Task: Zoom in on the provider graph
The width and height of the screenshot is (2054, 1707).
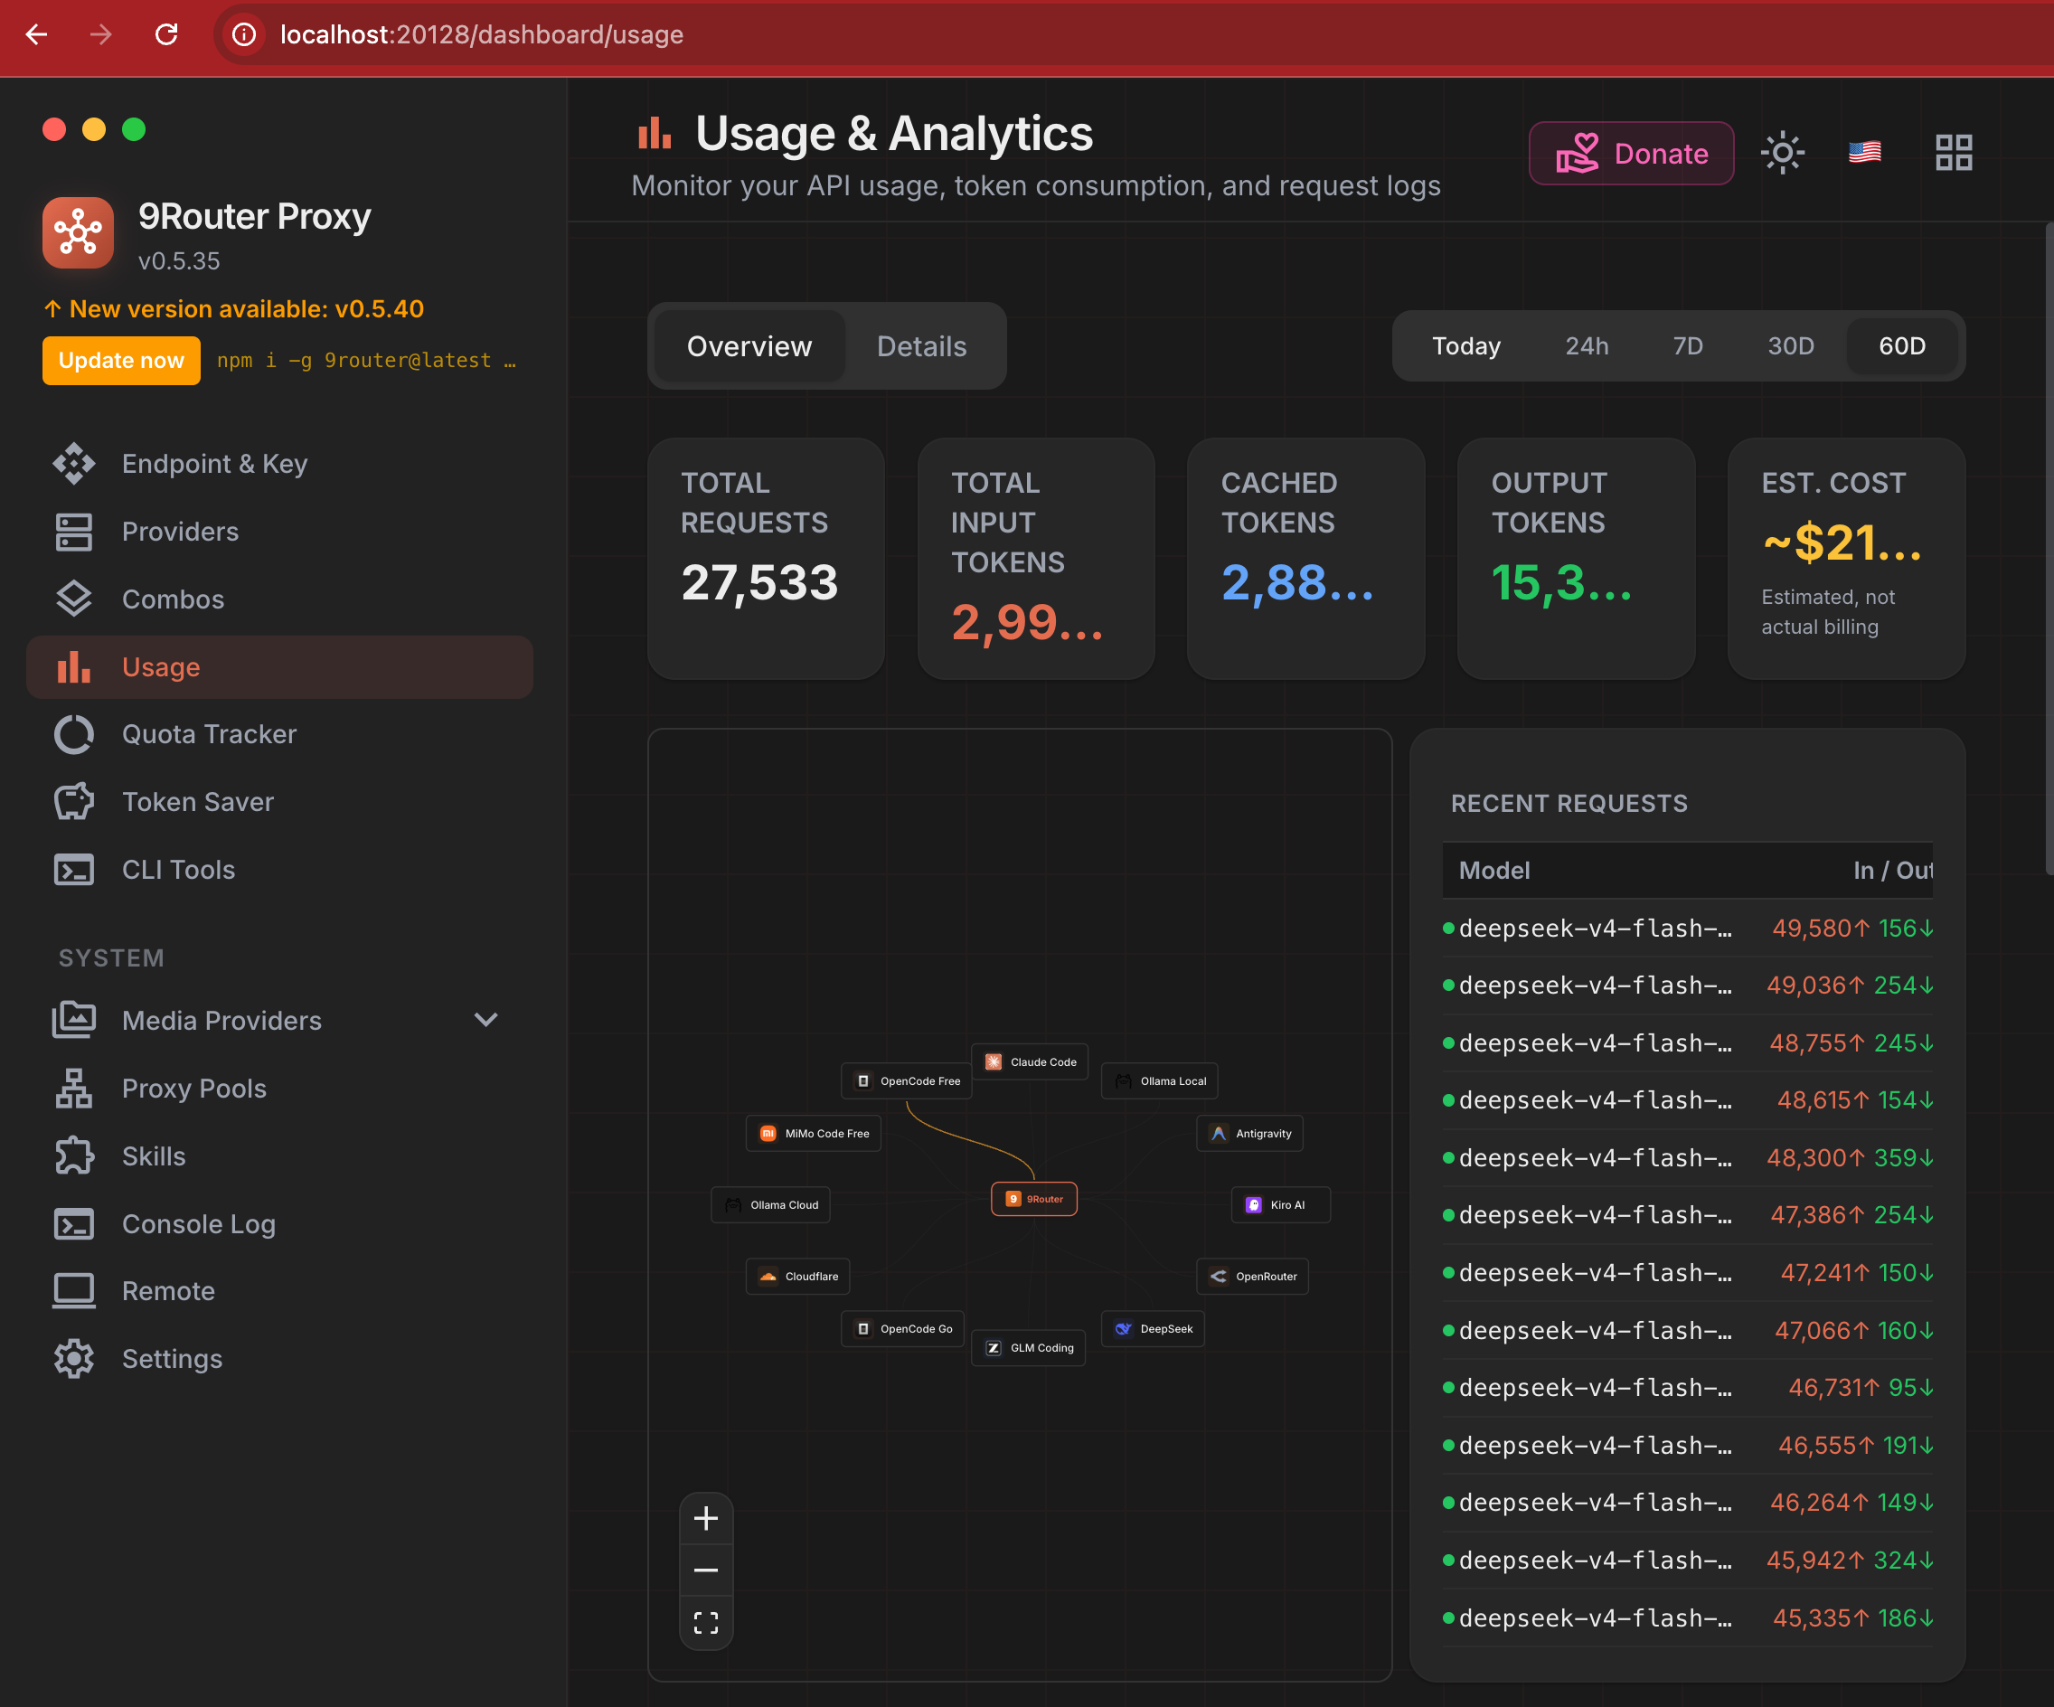Action: pyautogui.click(x=706, y=1518)
